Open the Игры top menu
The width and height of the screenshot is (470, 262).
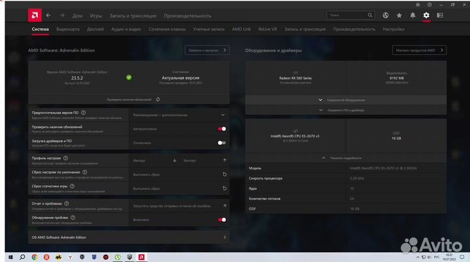96,16
